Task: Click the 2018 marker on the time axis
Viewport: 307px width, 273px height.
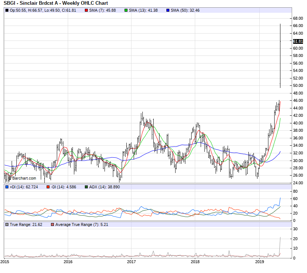Action: tap(195, 262)
